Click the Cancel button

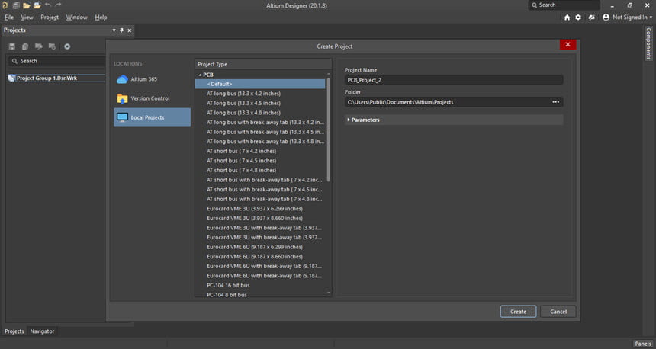558,312
